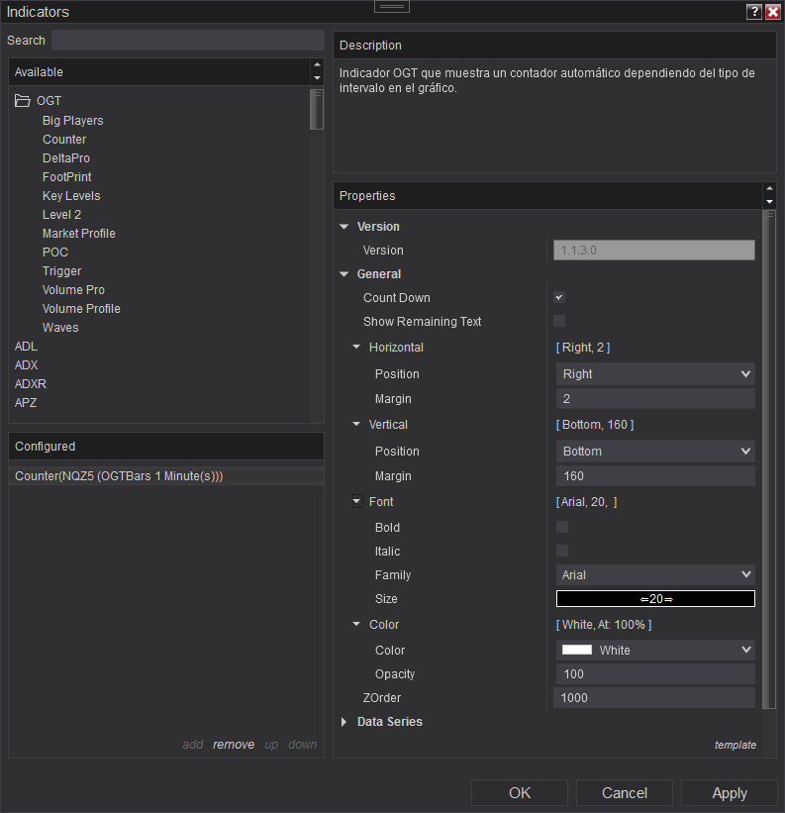The image size is (785, 813).
Task: Click the white color swatch
Action: pos(577,650)
